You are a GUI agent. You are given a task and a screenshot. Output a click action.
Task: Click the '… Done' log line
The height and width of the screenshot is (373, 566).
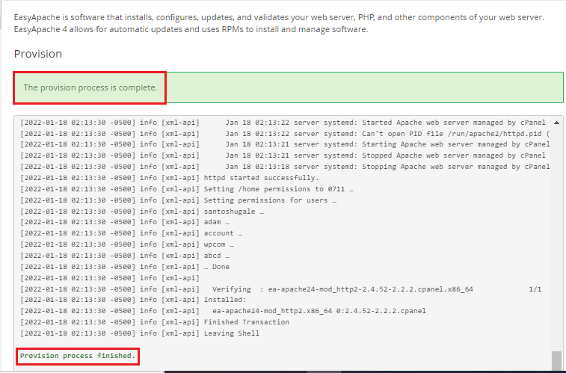[125, 267]
